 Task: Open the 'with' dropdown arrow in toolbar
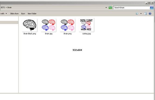click(6, 14)
